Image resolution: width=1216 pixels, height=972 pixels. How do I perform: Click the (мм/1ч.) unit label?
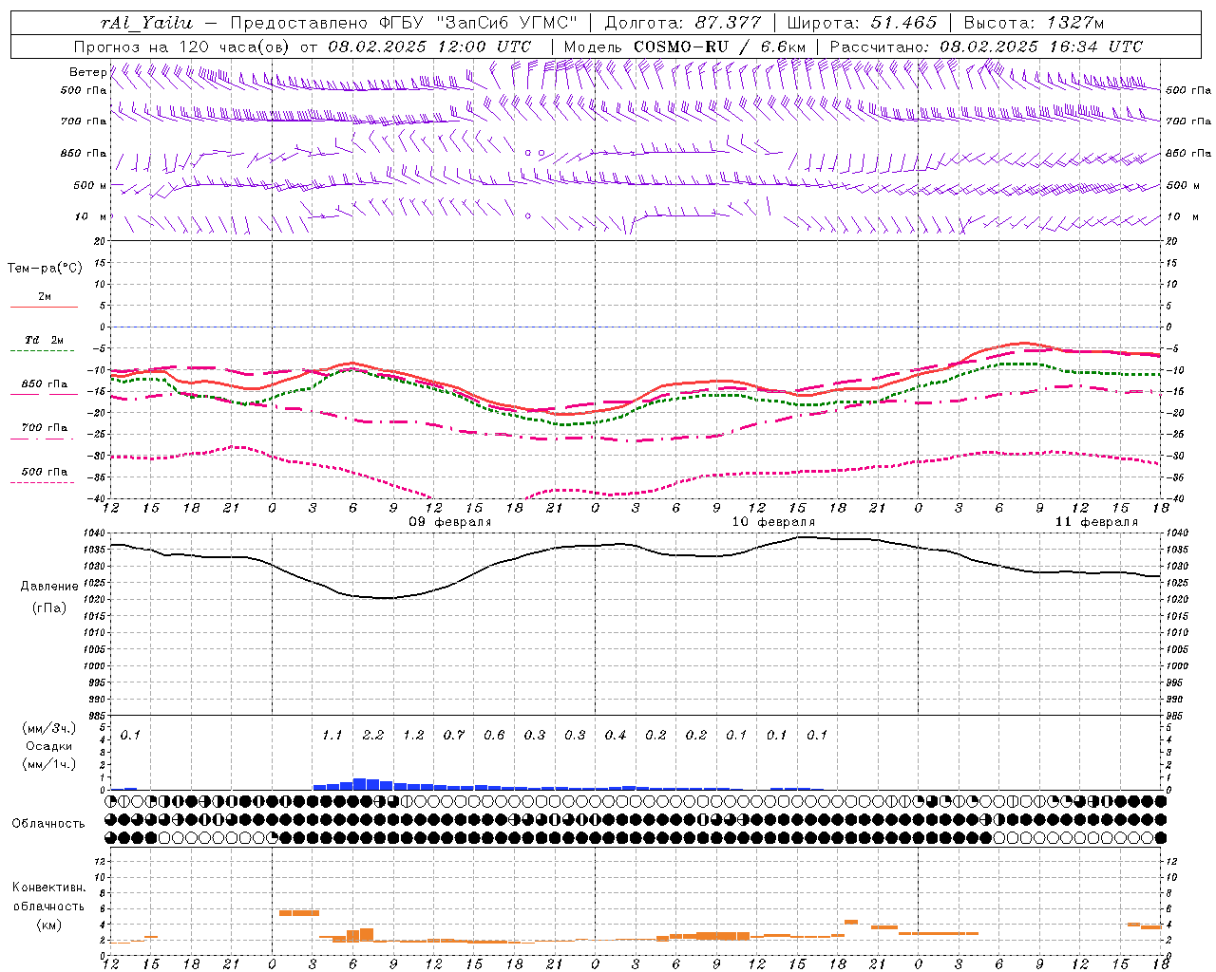click(x=48, y=764)
